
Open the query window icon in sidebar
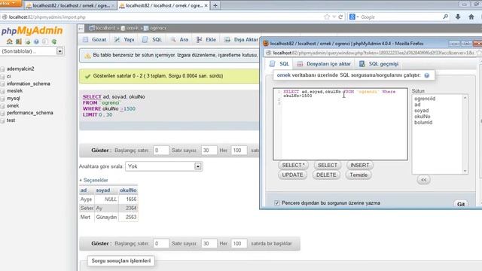(x=28, y=41)
